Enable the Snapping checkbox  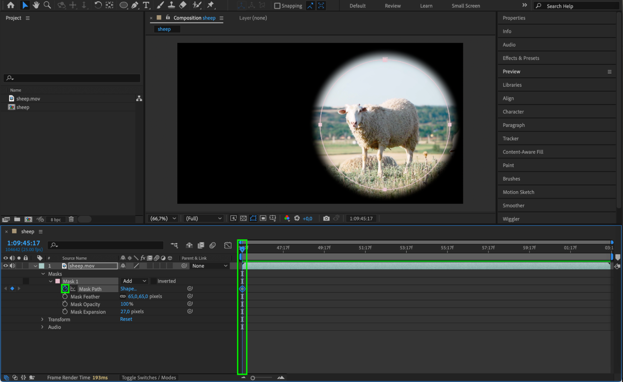[x=277, y=6]
